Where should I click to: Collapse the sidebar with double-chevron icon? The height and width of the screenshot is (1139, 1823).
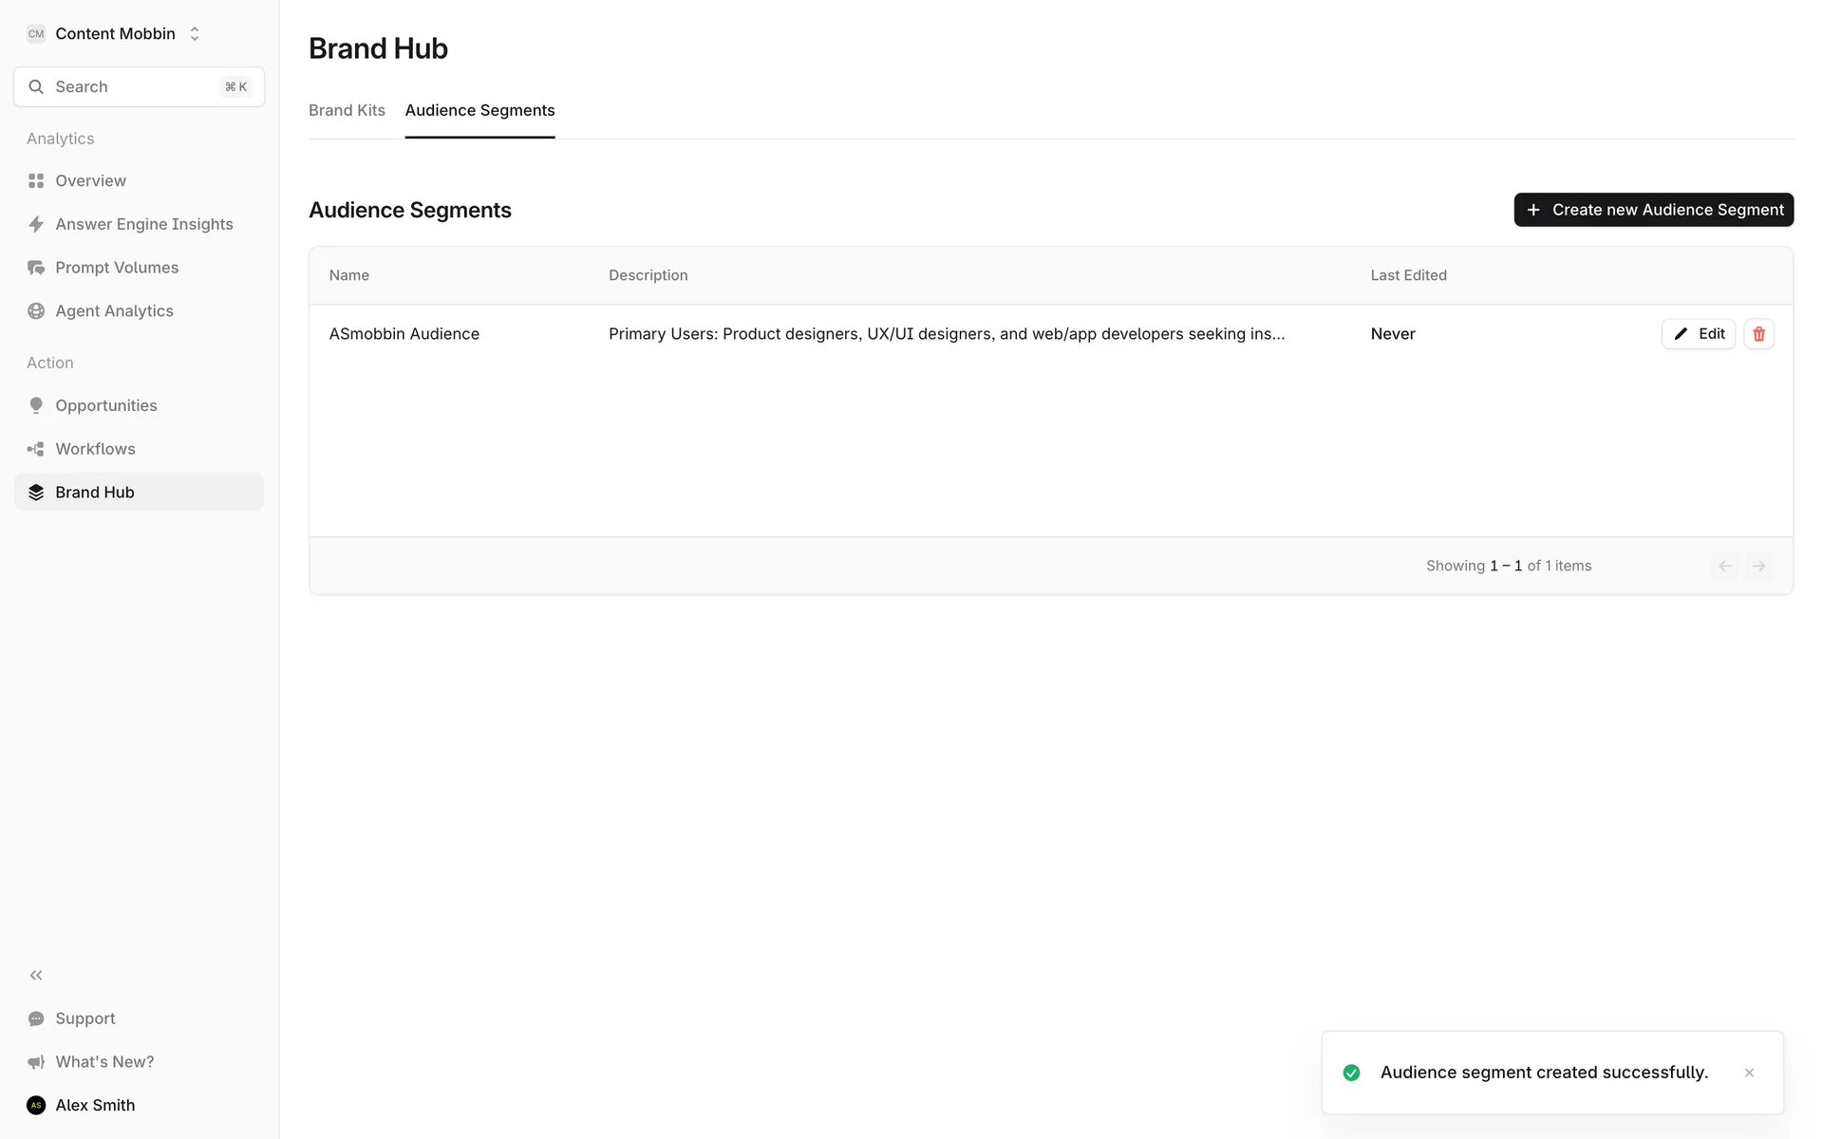[36, 975]
